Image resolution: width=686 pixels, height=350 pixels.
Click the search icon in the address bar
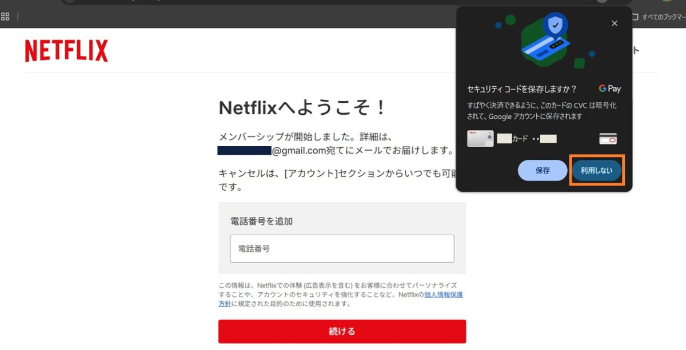click(x=69, y=3)
